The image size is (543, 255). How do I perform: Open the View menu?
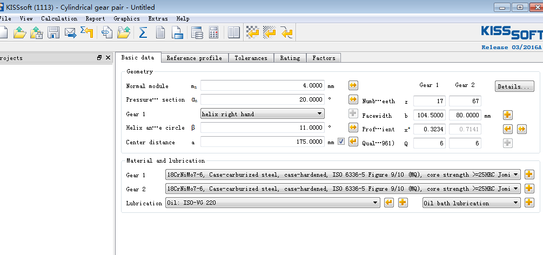pos(26,19)
